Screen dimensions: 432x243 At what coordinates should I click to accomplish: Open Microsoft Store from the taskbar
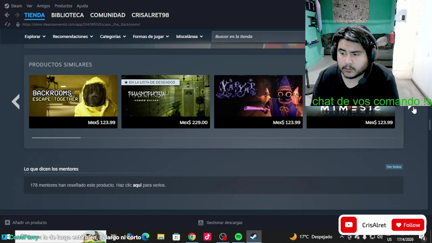point(176,237)
